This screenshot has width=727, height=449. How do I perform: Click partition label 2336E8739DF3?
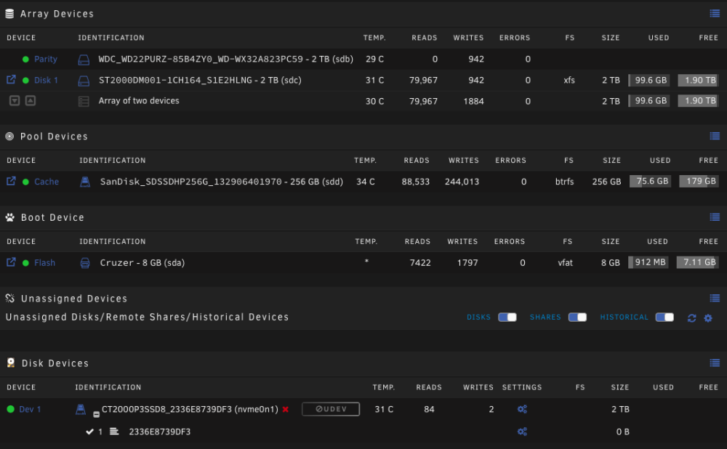(159, 432)
